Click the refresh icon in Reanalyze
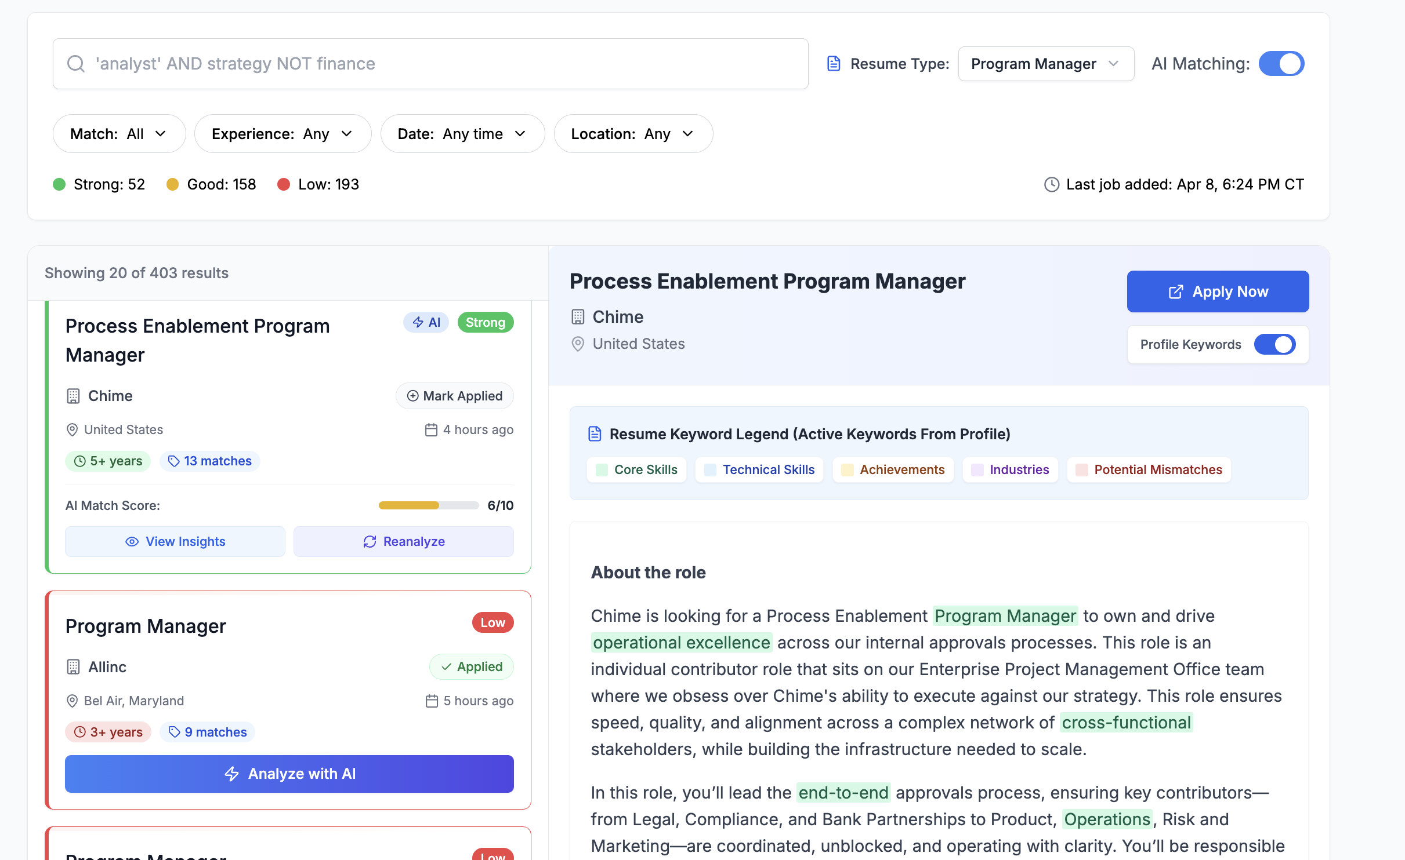Viewport: 1405px width, 860px height. (370, 541)
